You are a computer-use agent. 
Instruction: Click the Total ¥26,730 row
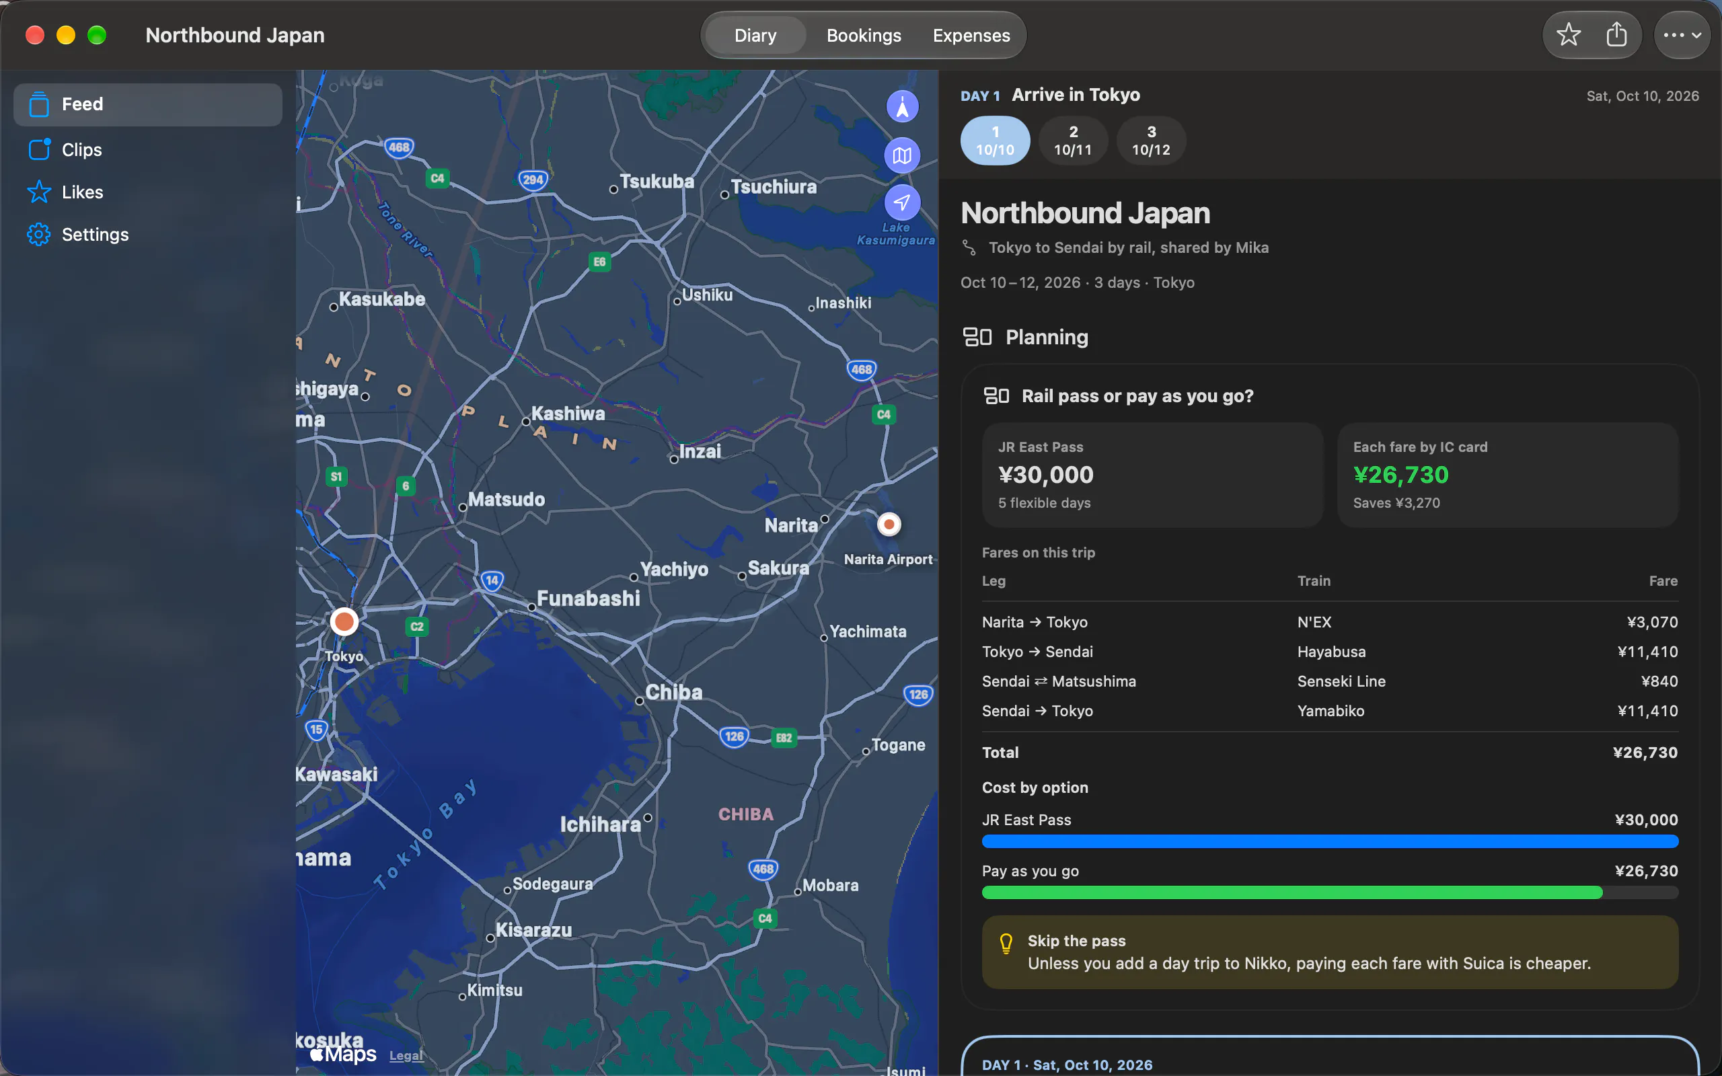pos(1330,753)
